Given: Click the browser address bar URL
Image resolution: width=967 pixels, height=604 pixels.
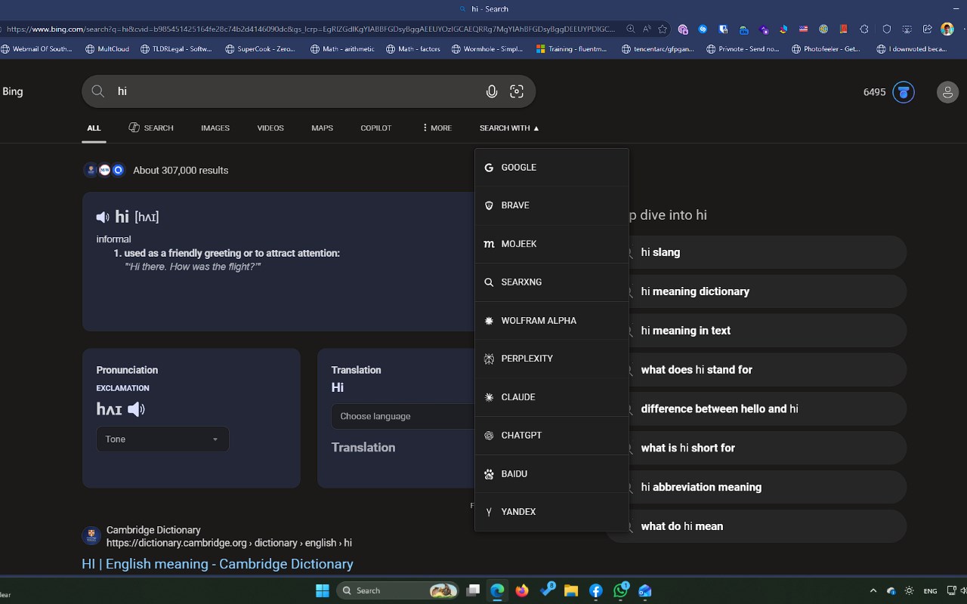Looking at the screenshot, I should 310,29.
